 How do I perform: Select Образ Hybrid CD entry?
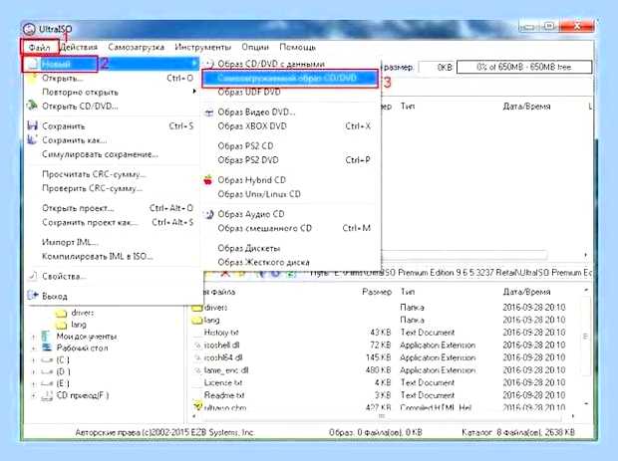pyautogui.click(x=290, y=180)
